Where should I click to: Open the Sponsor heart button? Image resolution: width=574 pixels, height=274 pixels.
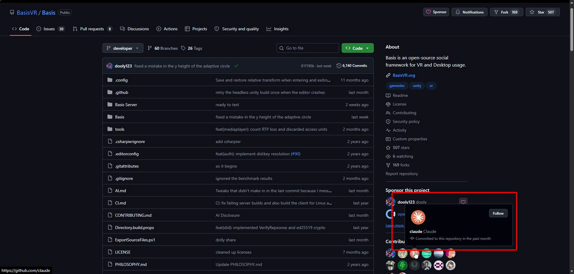pyautogui.click(x=436, y=12)
